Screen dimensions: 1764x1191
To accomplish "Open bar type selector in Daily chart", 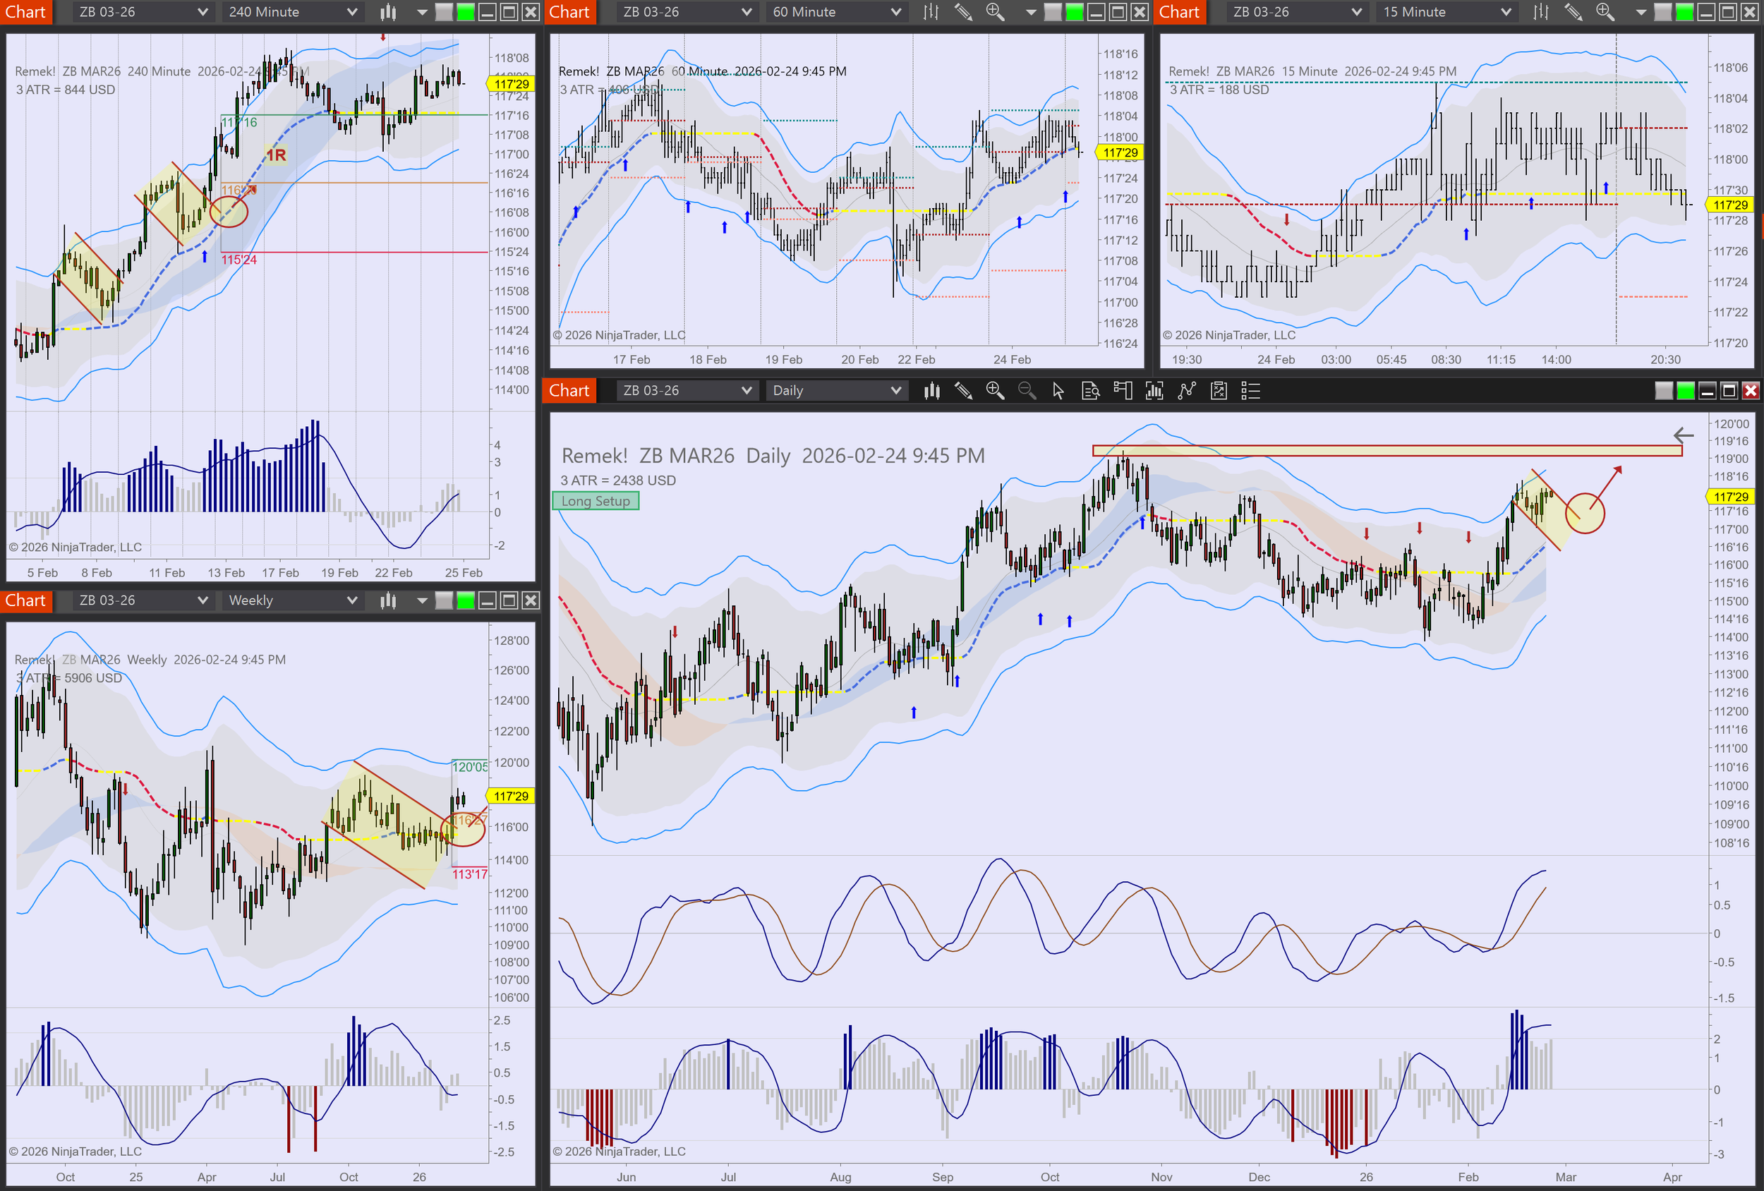I will point(931,391).
